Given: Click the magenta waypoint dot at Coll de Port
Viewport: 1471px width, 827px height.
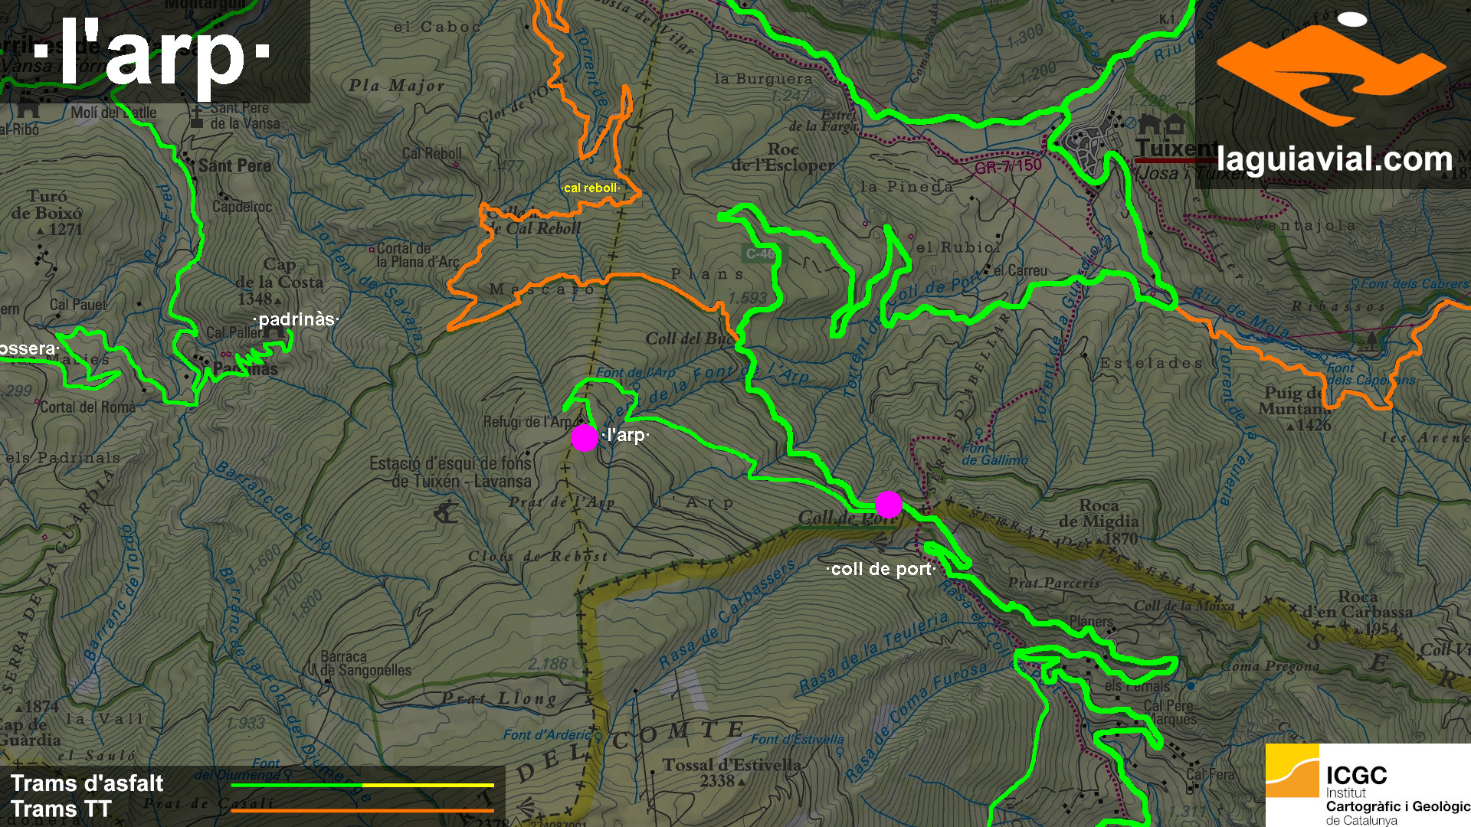Looking at the screenshot, I should click(x=888, y=504).
